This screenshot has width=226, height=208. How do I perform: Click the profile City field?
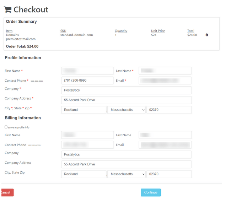coord(84,110)
